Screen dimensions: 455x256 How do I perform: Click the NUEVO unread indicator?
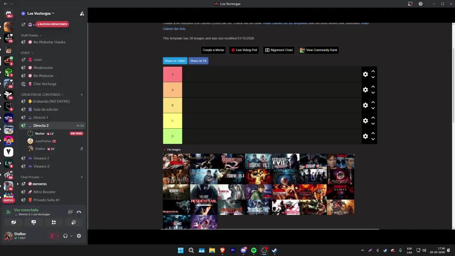8,200
